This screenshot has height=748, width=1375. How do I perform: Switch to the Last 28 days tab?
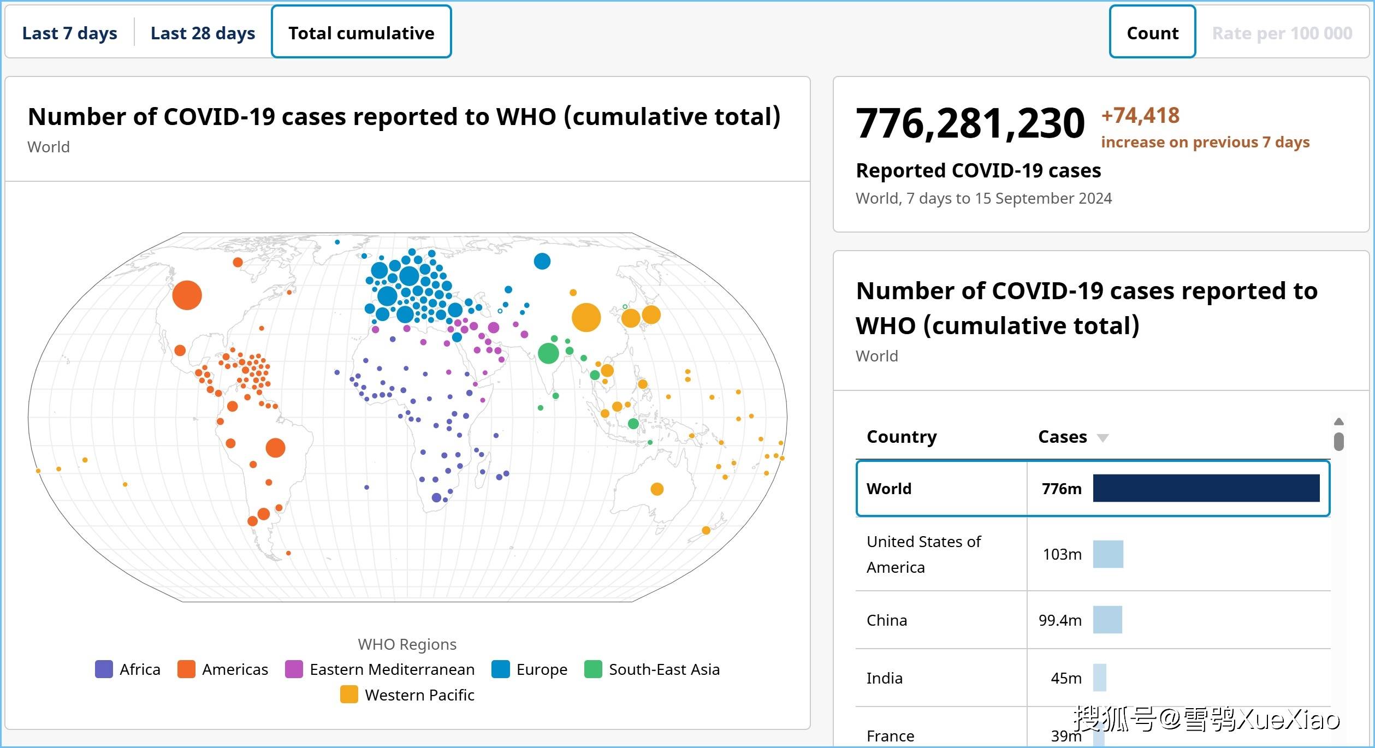point(203,33)
